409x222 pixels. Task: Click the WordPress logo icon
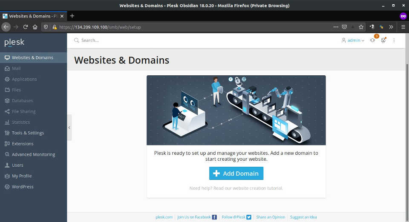pos(7,187)
